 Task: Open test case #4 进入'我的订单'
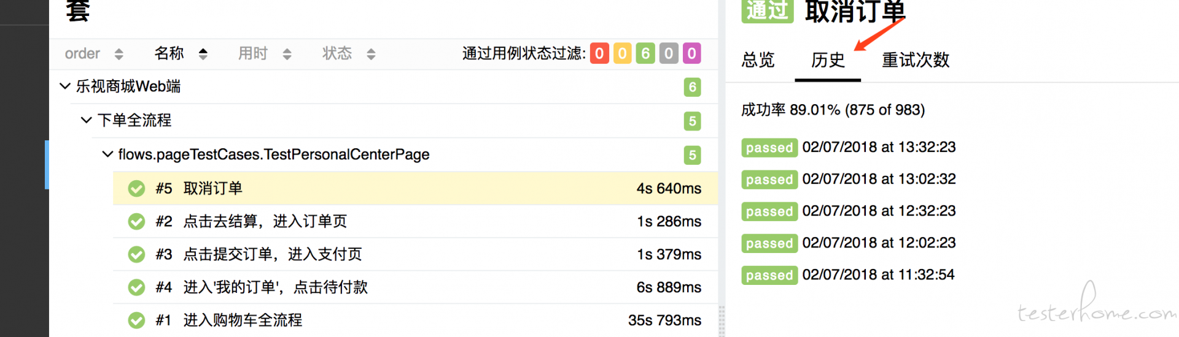(416, 287)
